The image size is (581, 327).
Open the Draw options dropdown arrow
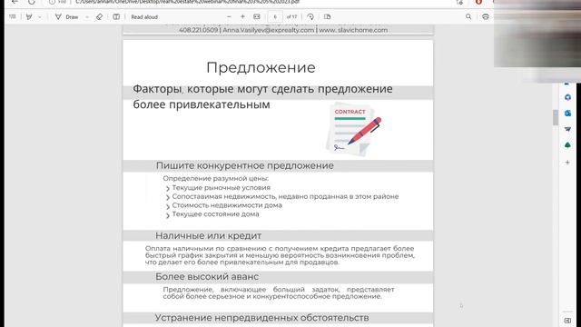click(x=87, y=17)
